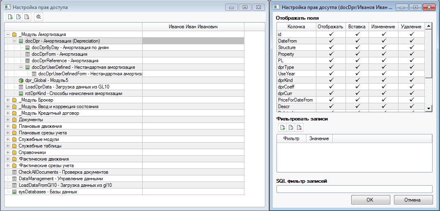Add a new record filter
This screenshot has height=211, width=440.
coord(283,128)
